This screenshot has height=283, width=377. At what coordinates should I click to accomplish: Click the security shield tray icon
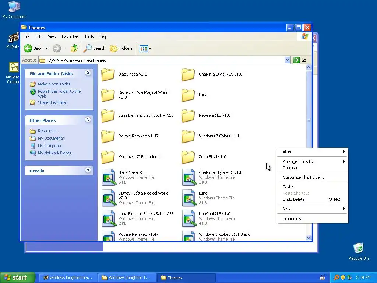pyautogui.click(x=343, y=277)
